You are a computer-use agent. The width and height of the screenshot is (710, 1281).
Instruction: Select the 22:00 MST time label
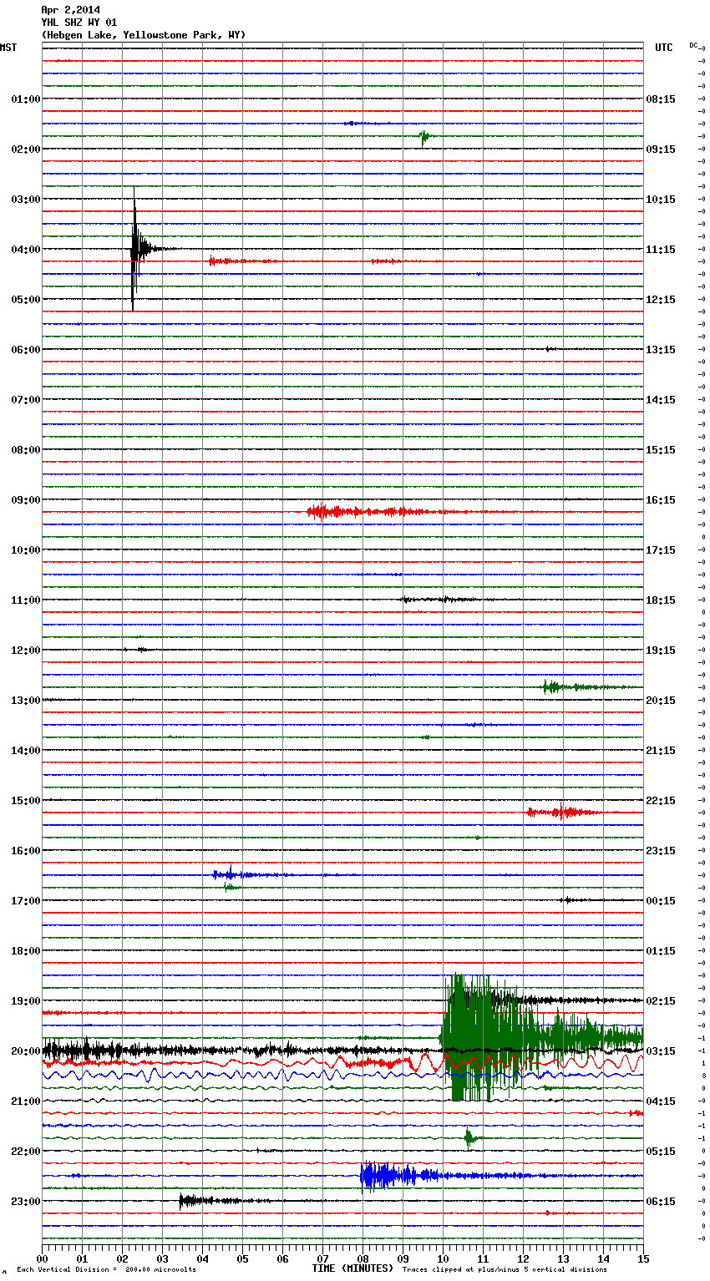point(25,1152)
